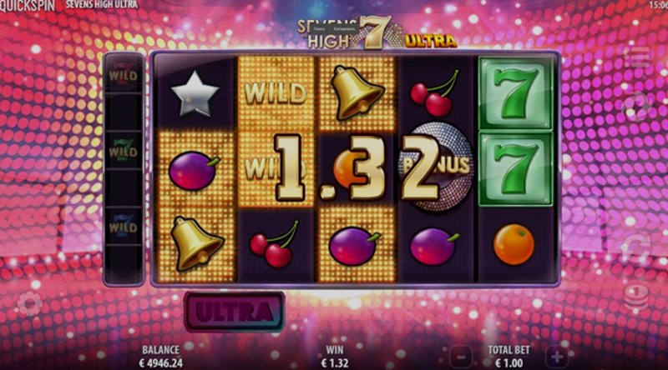Toggle the ULTRA bet button
The image size is (668, 370).
(x=235, y=312)
